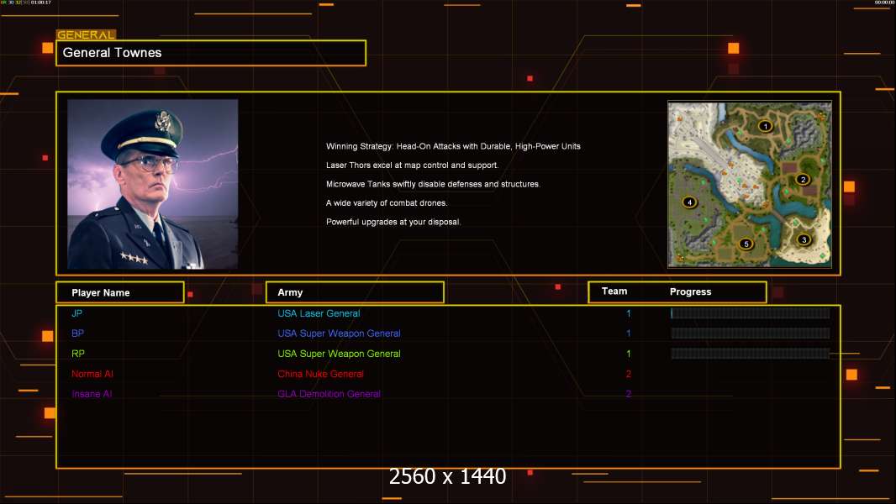
Task: Select start position 2 on the map
Action: (803, 179)
